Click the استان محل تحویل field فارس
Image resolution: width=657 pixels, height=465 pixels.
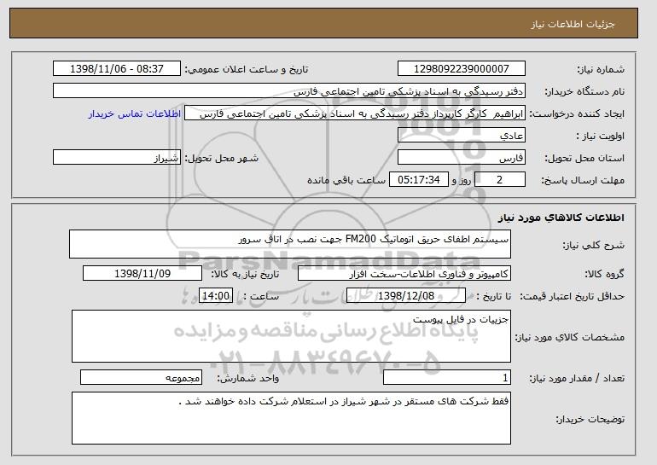pos(462,158)
